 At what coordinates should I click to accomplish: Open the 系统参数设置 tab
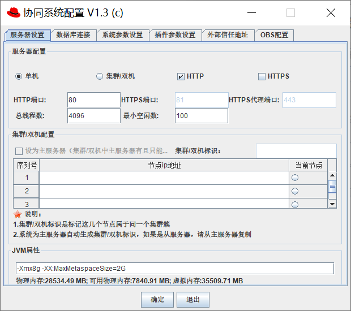tap(123, 35)
